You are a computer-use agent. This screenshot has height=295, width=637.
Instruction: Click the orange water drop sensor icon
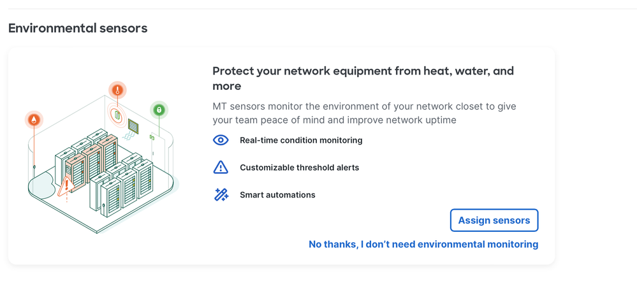click(x=34, y=119)
